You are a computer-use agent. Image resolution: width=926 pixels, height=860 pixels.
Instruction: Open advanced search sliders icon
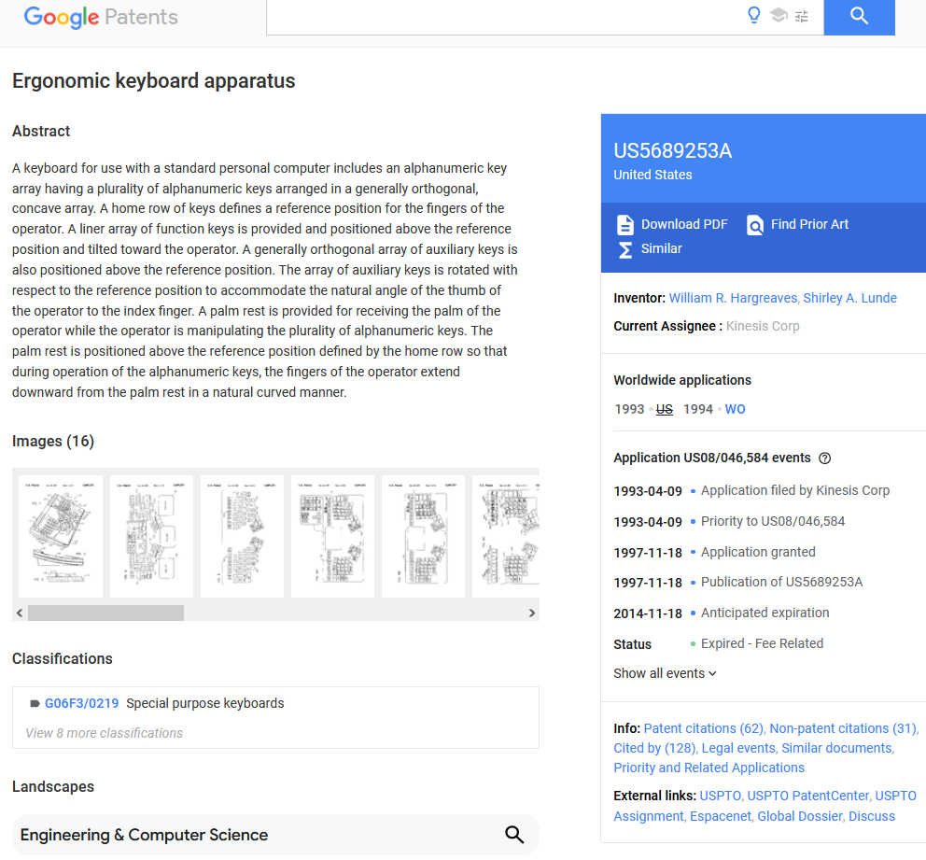(x=802, y=16)
